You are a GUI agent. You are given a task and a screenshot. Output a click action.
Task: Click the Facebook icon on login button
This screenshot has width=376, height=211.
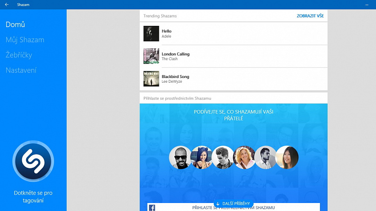[x=152, y=208]
